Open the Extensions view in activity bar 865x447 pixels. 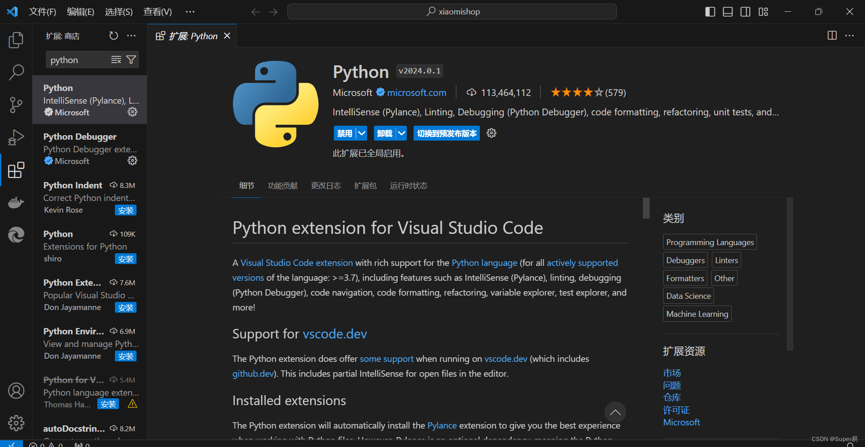pos(16,170)
